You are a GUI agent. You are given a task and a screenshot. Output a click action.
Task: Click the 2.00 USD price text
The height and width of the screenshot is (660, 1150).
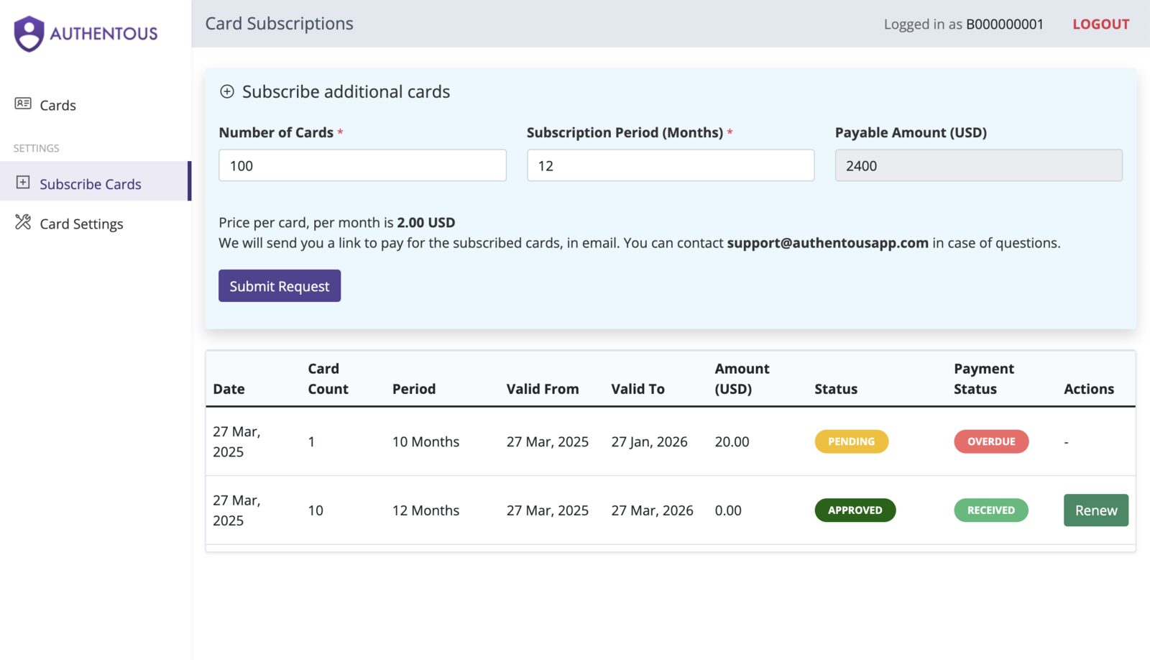(425, 223)
